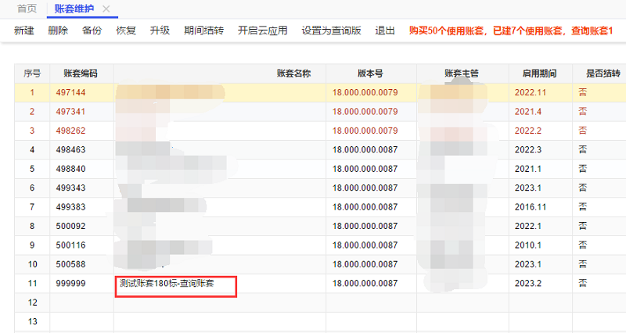Click start period 2010.1
The image size is (626, 333).
[527, 245]
